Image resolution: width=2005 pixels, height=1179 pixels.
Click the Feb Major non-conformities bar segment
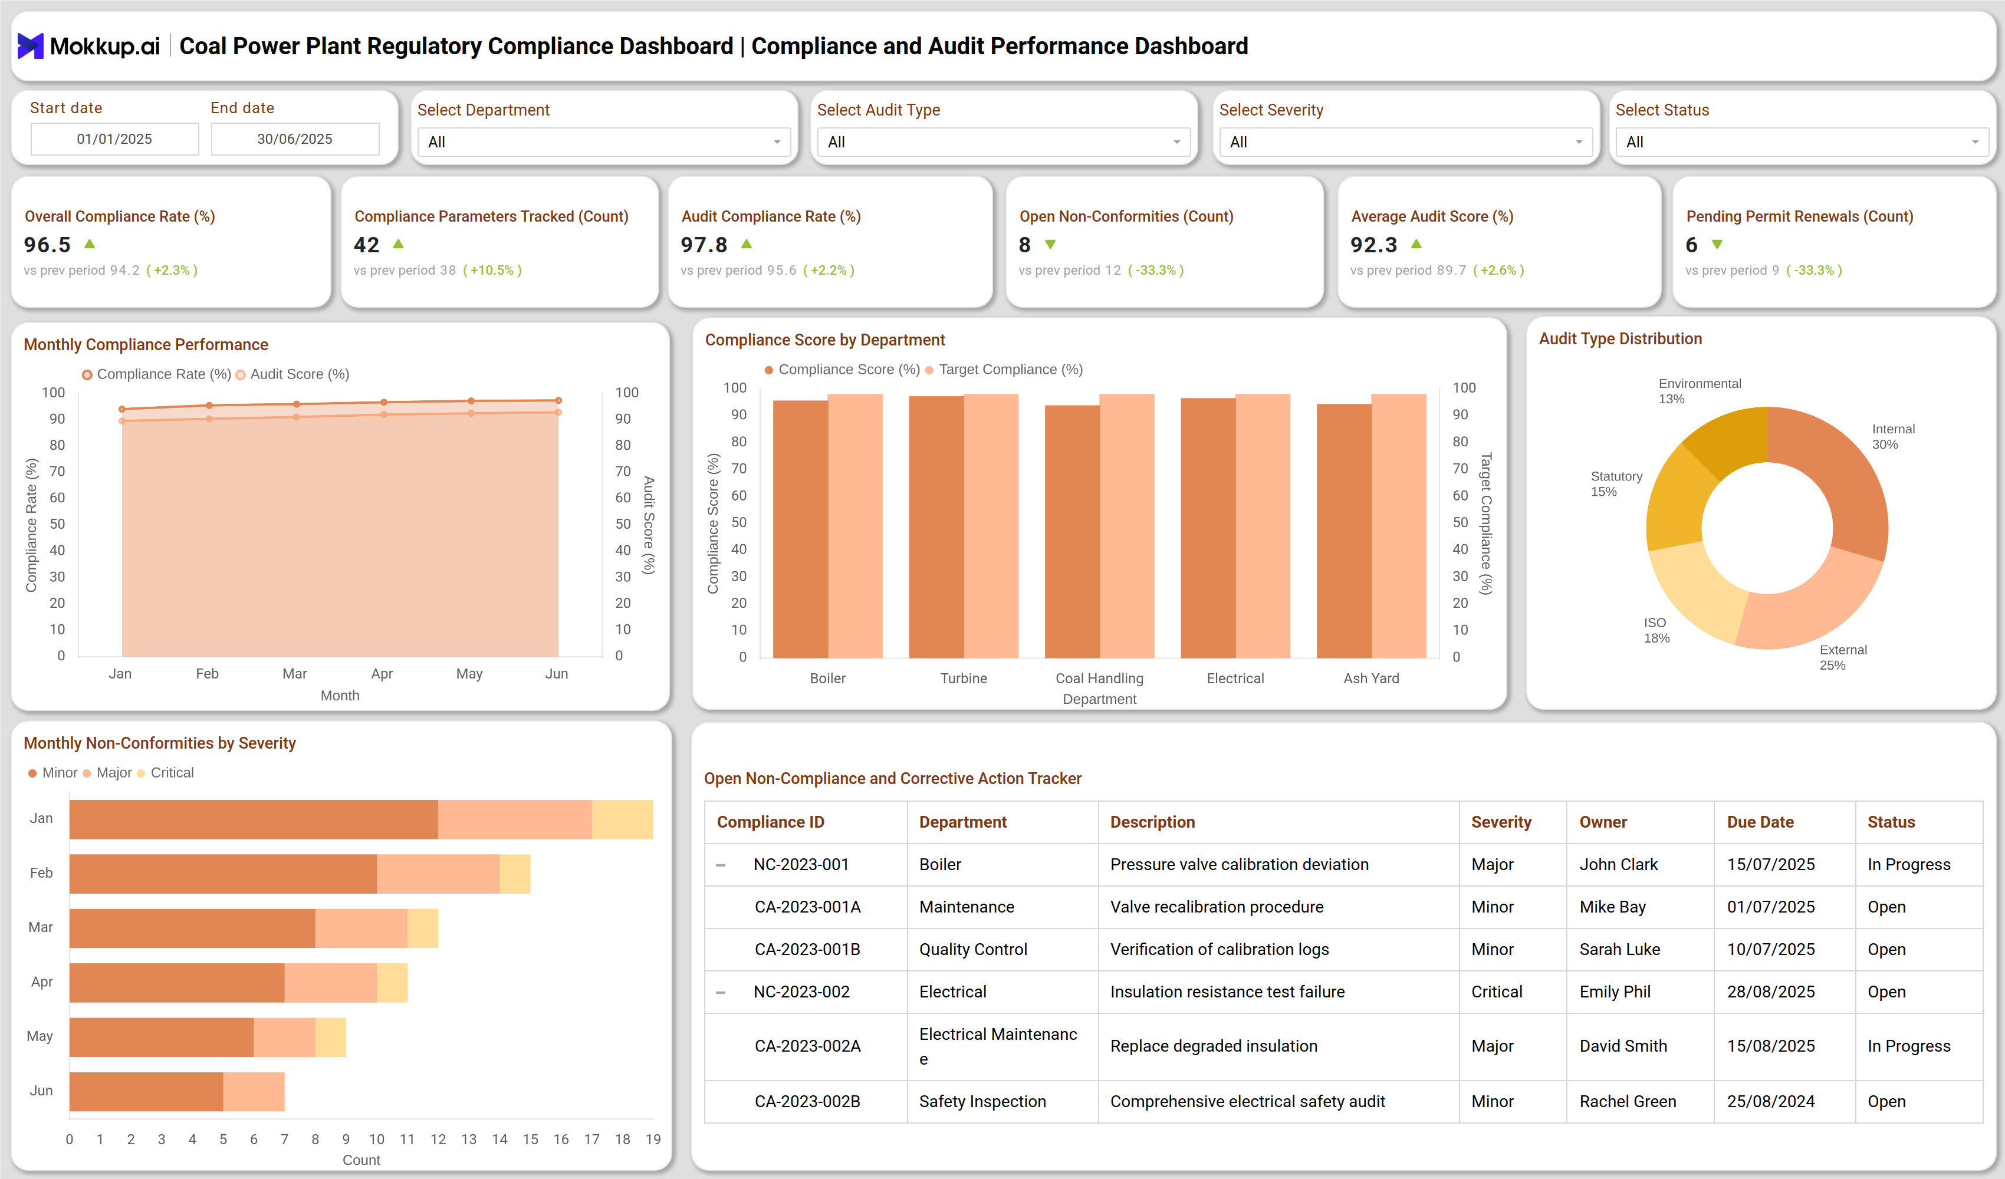438,874
